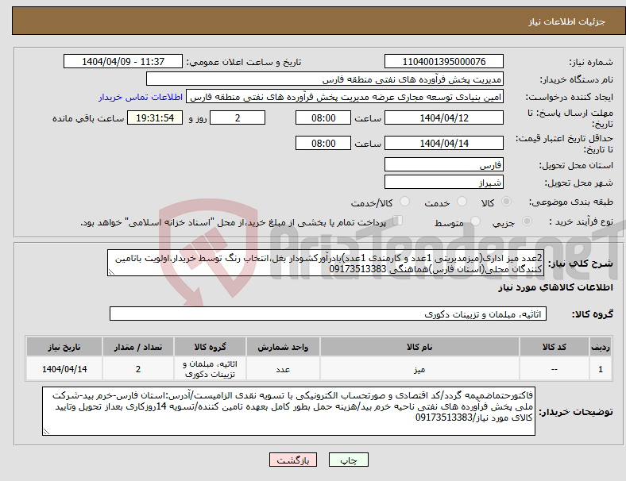The height and width of the screenshot is (481, 626).
Task: Click the buyer organization name field
Action: [x=325, y=79]
